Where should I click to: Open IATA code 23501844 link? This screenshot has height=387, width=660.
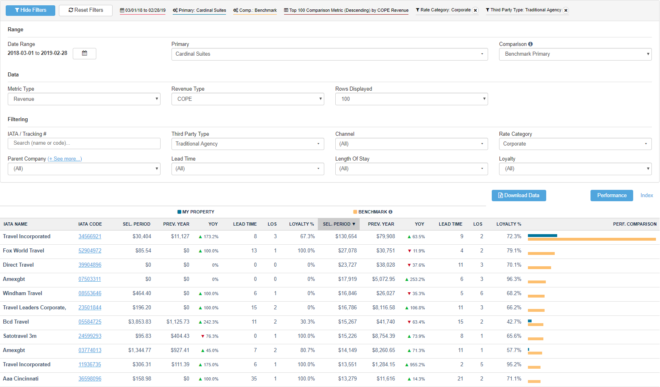tap(90, 308)
